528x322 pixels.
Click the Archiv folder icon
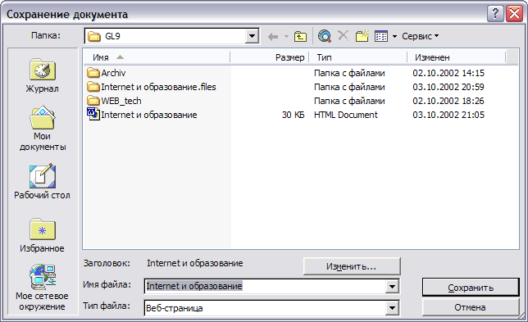point(93,73)
